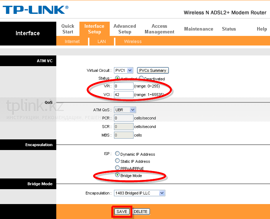Click the black 'Interface' heading panel
The height and width of the screenshot is (219, 270).
pos(28,33)
